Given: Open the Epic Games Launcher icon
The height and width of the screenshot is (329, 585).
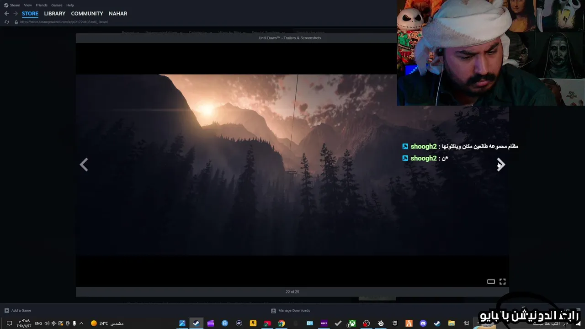Looking at the screenshot, I should point(395,323).
